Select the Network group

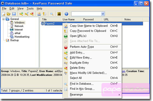(19, 26)
